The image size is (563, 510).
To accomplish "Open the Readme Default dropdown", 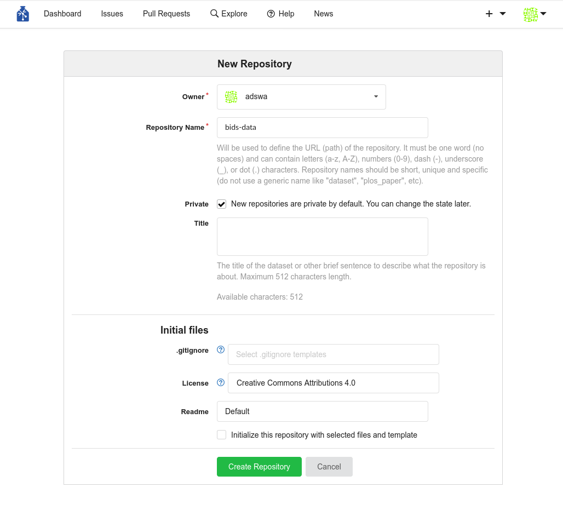I will coord(322,411).
